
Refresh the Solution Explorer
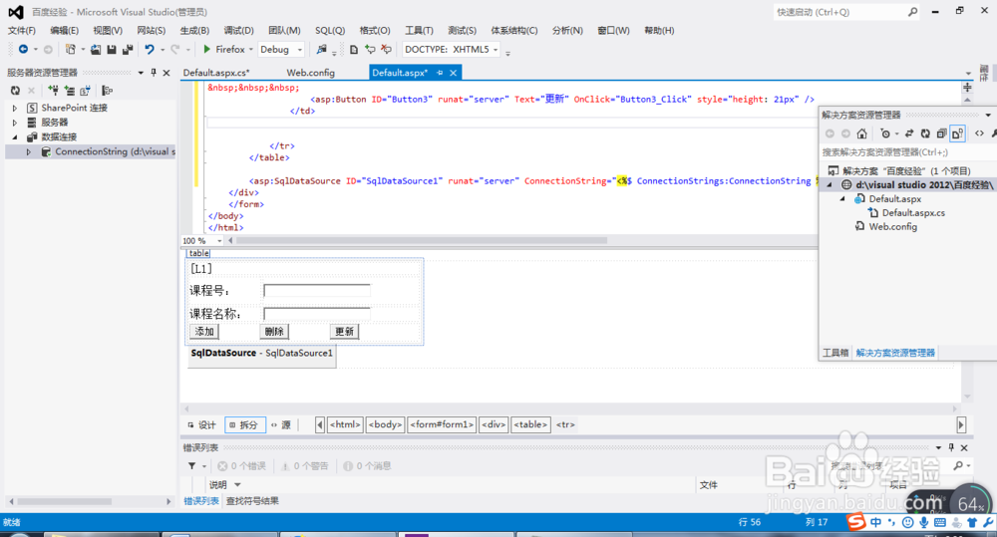click(x=925, y=134)
